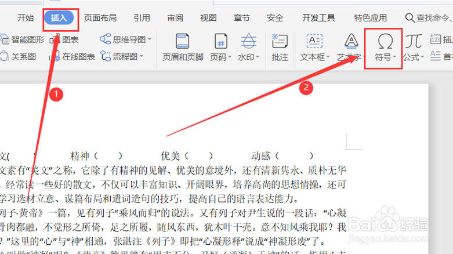Click the 公式 pi formula icon

click(x=414, y=41)
